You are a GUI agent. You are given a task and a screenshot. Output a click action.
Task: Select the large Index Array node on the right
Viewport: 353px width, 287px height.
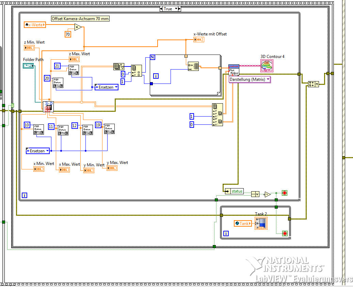coord(218,115)
